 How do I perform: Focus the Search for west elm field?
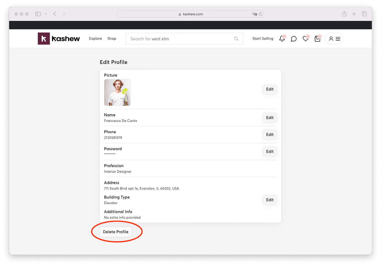pyautogui.click(x=184, y=39)
